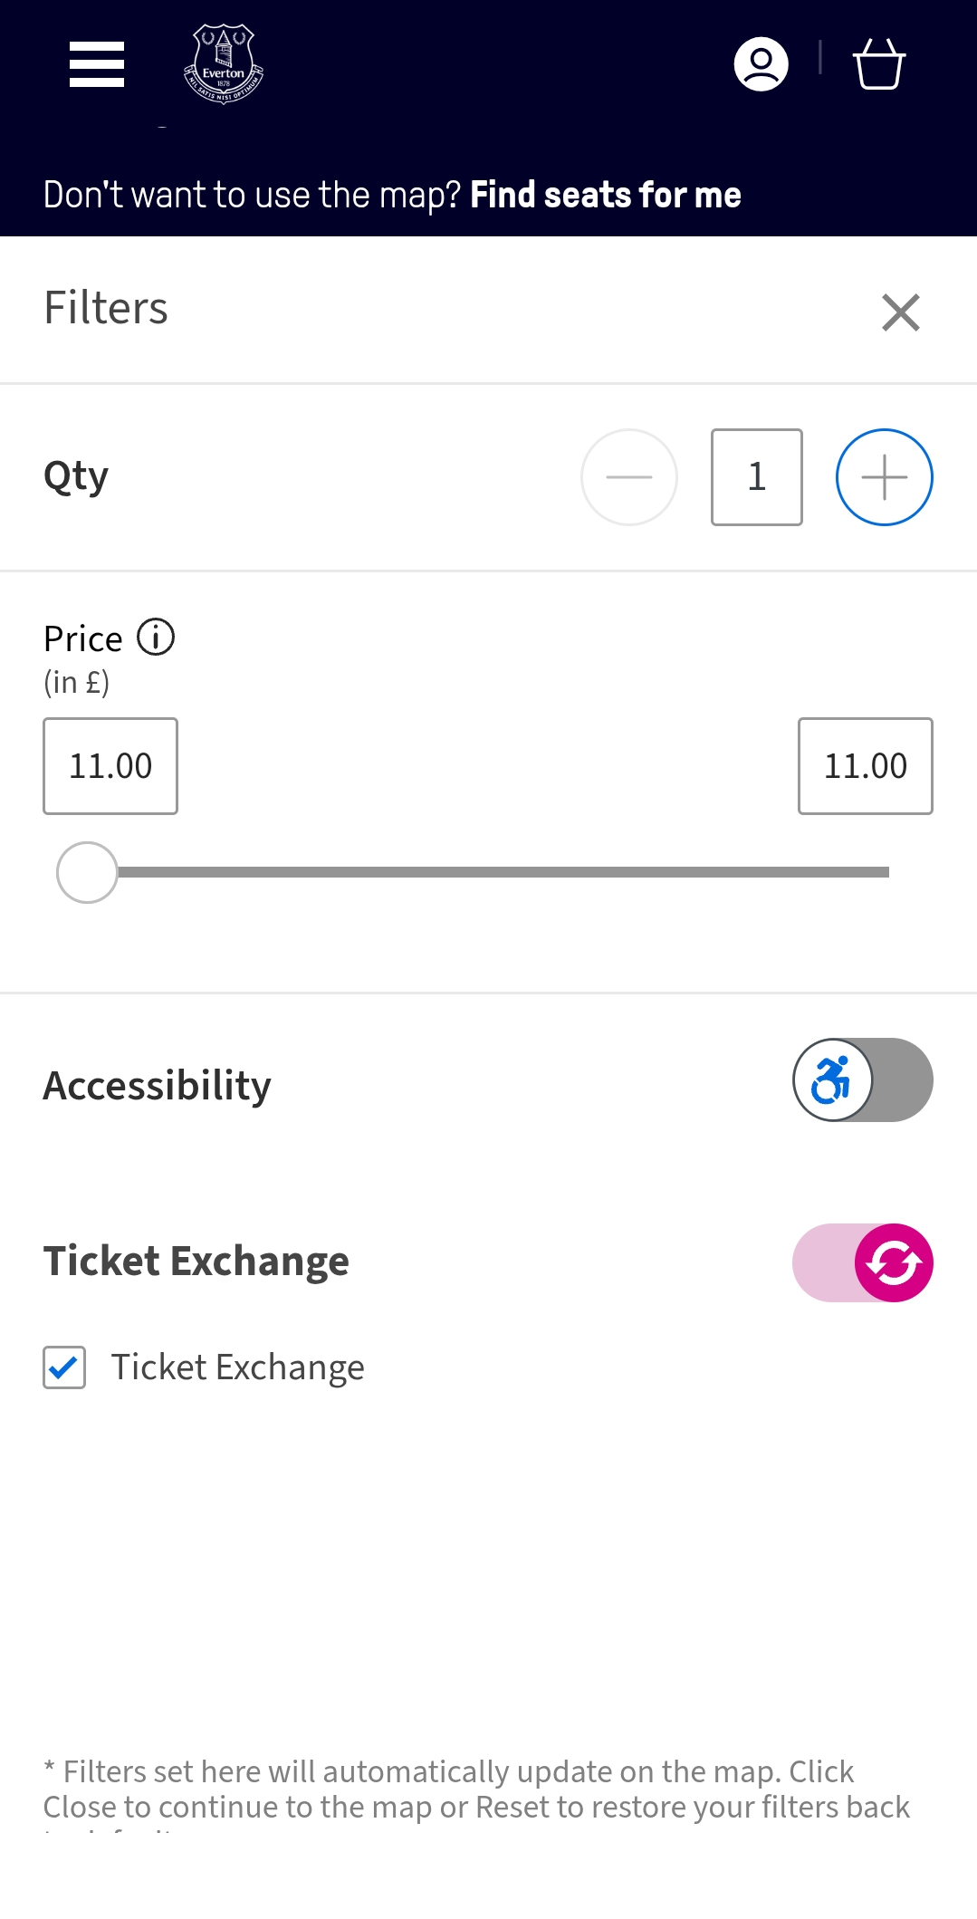Click the Find seats for me link
977x1919 pixels.
pos(605,195)
